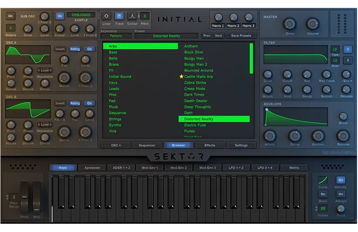The height and width of the screenshot is (232, 358).
Task: Open the Factory expansion selector
Action: point(116,36)
